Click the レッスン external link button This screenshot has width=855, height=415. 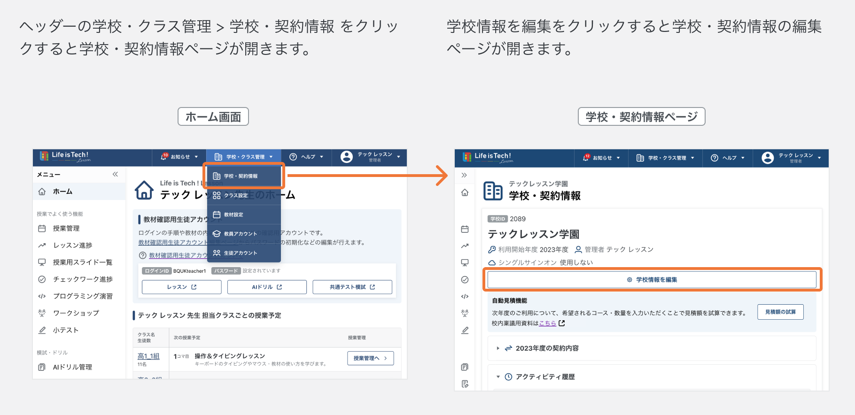[x=182, y=287]
